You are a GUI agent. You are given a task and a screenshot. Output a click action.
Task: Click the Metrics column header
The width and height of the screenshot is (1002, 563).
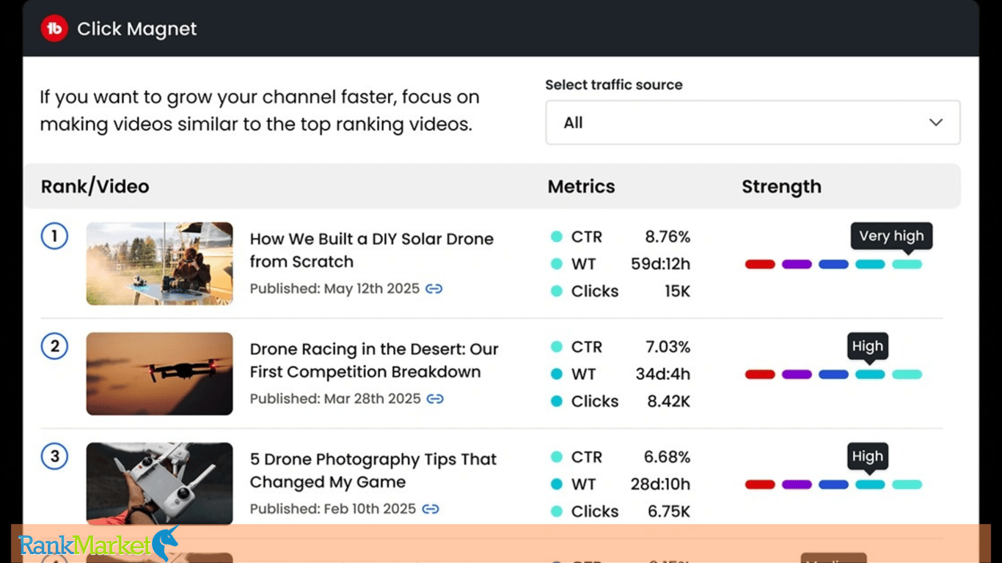tap(581, 186)
